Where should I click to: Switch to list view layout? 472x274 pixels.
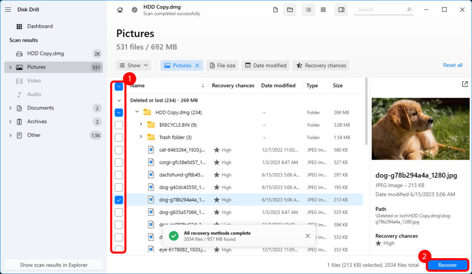(308, 9)
